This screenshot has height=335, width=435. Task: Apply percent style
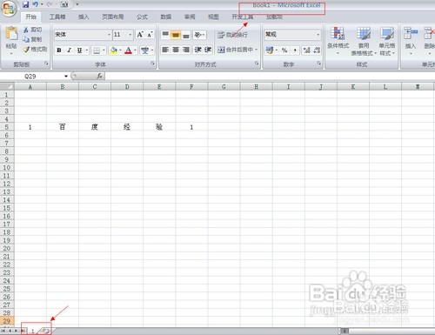pyautogui.click(x=284, y=50)
